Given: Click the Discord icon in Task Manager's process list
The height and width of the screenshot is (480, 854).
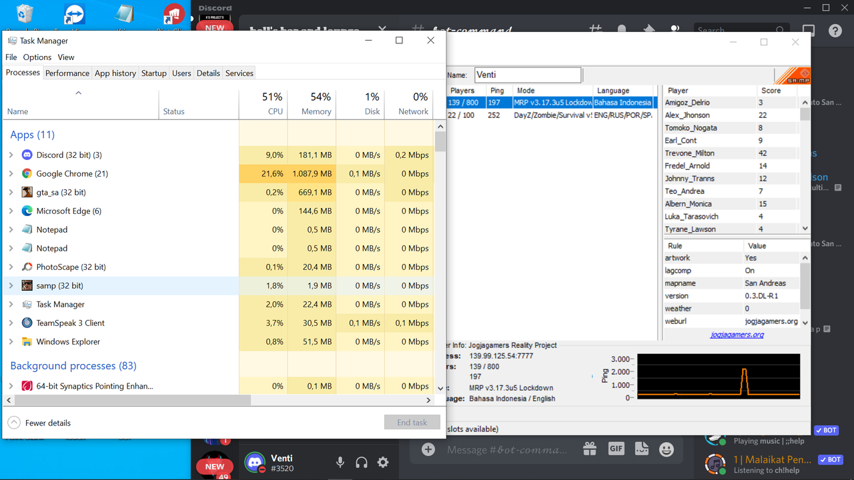Looking at the screenshot, I should pyautogui.click(x=27, y=155).
